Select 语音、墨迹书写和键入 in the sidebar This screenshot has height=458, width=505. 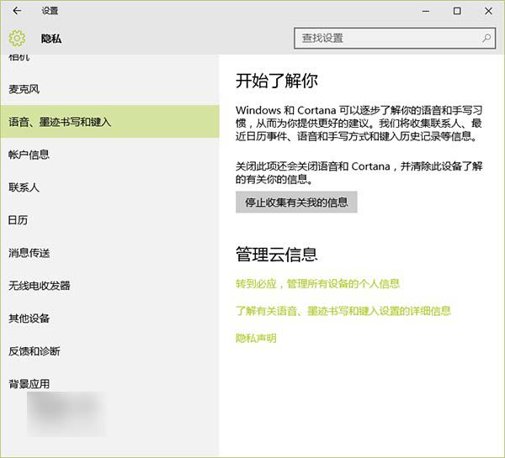pyautogui.click(x=60, y=122)
